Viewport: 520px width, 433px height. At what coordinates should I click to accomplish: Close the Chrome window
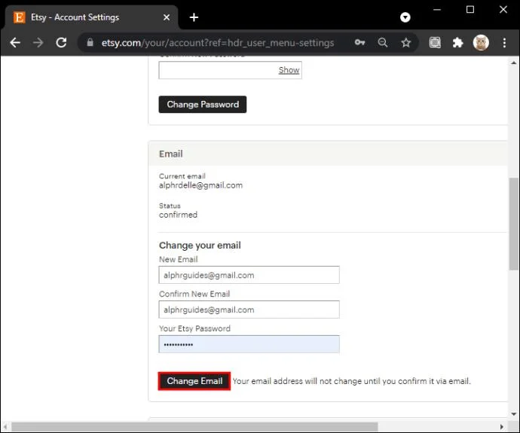coord(503,10)
